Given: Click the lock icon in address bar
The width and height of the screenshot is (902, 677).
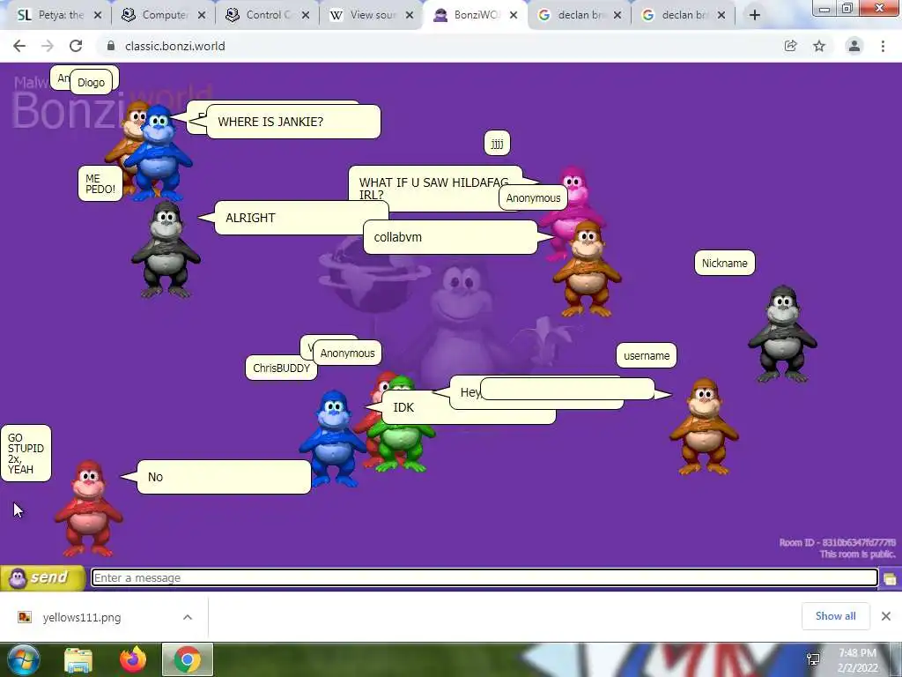Looking at the screenshot, I should [110, 46].
